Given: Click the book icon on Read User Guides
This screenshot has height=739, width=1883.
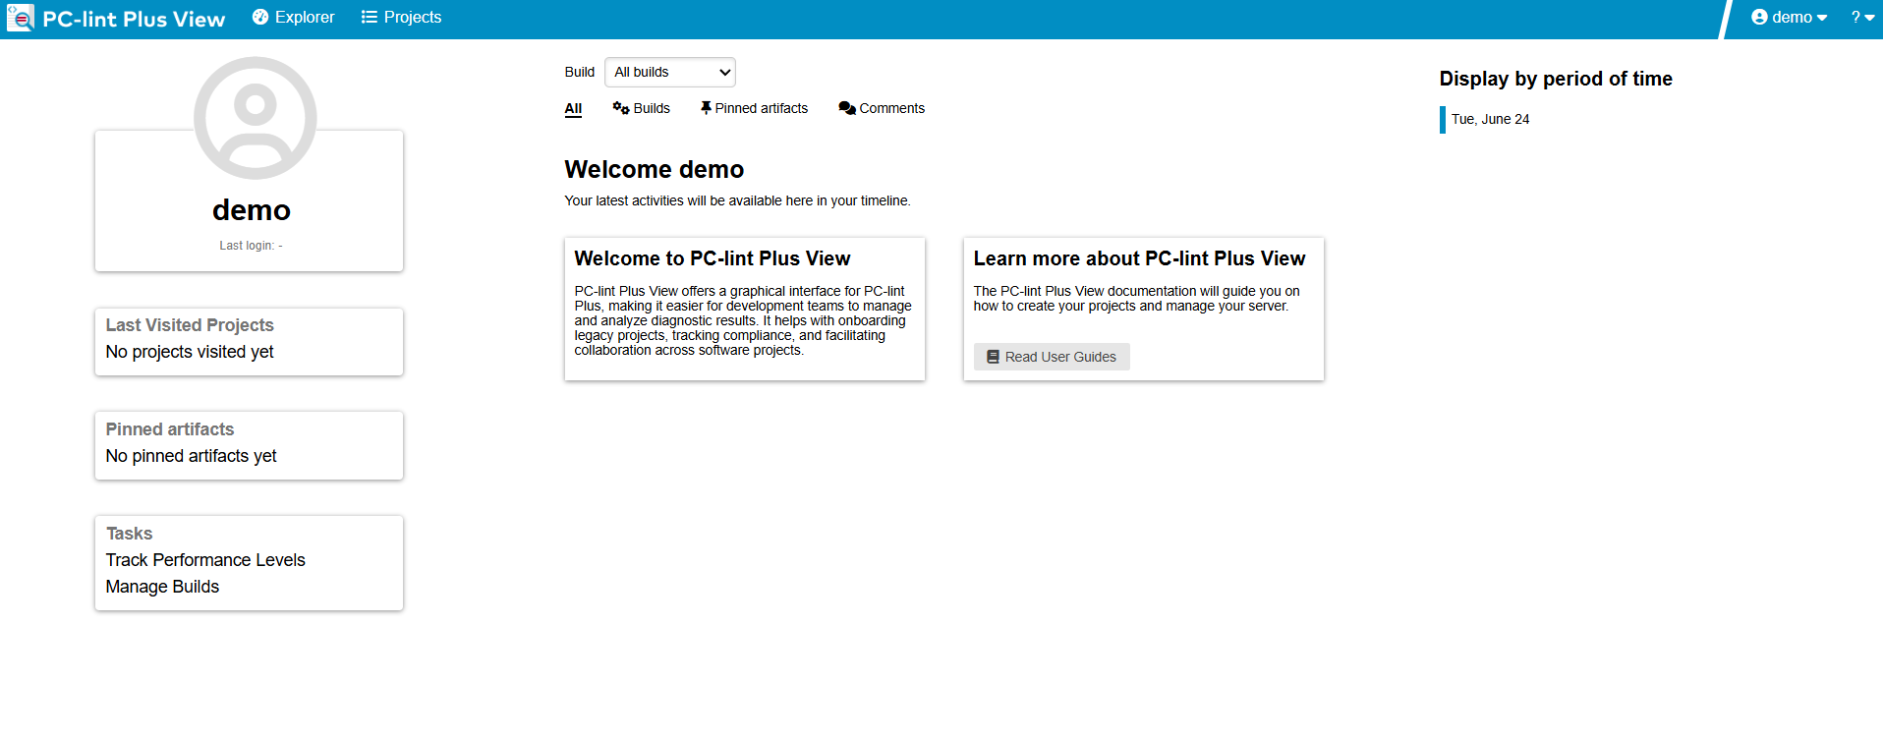Looking at the screenshot, I should (993, 357).
